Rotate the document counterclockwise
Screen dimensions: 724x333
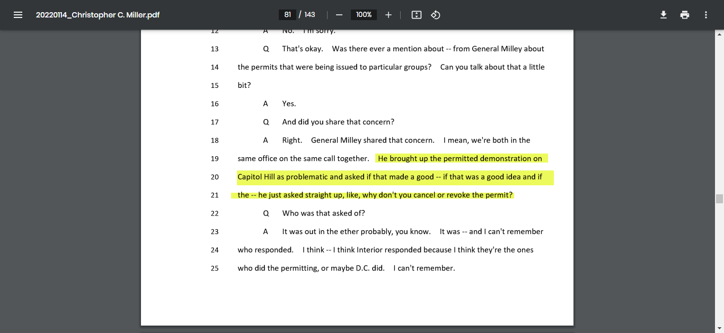[x=436, y=15]
